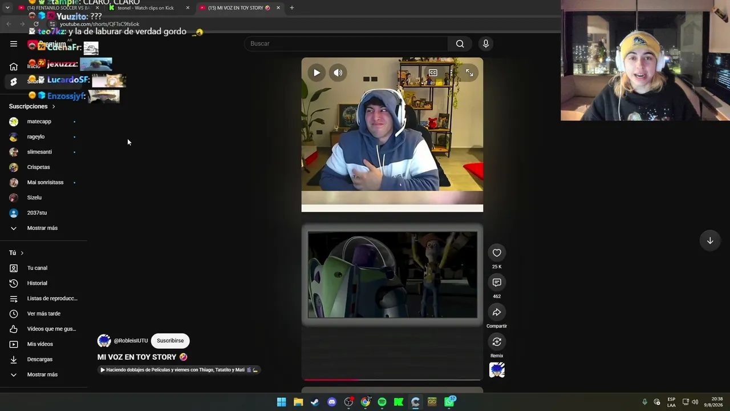Screen dimensions: 730x411
Task: Mute the Short's volume
Action: coord(338,72)
